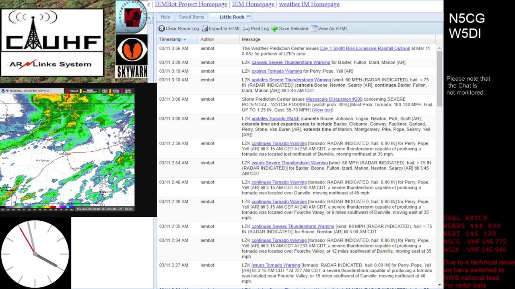515x289 pixels.
Task: Click the SKYWARN logo
Action: click(131, 56)
